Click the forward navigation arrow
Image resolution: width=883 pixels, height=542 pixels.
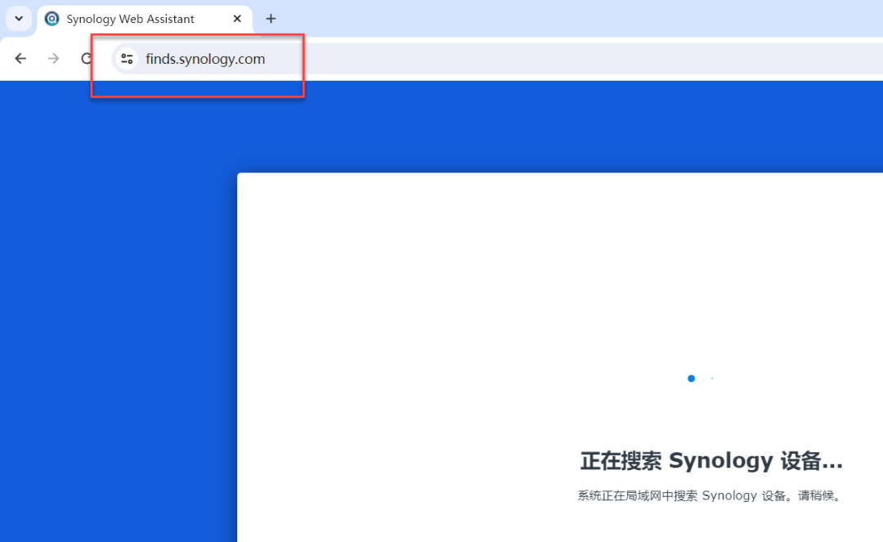pyautogui.click(x=53, y=58)
